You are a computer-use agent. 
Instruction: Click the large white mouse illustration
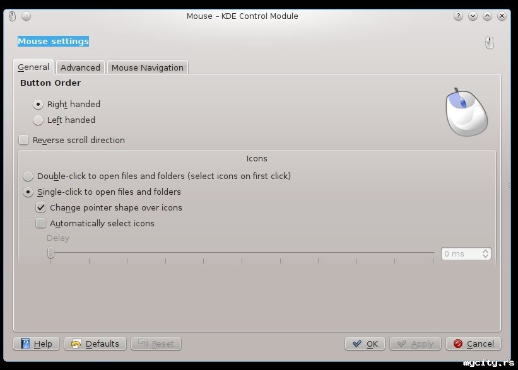(x=466, y=112)
